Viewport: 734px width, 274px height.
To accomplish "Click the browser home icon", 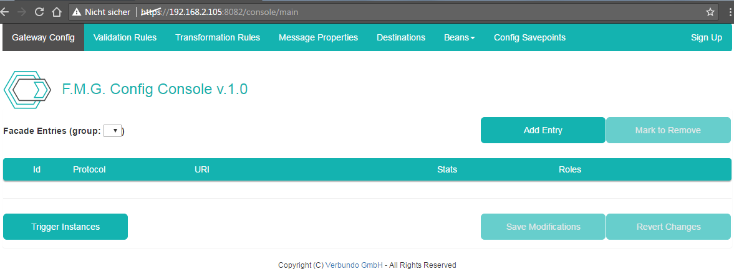I will (x=56, y=12).
